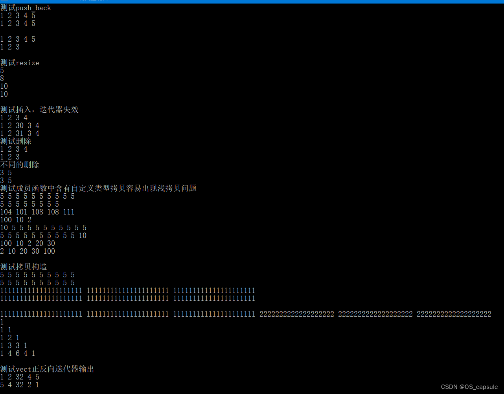Select the triangle row '1 2 1'
The height and width of the screenshot is (394, 504).
10,338
